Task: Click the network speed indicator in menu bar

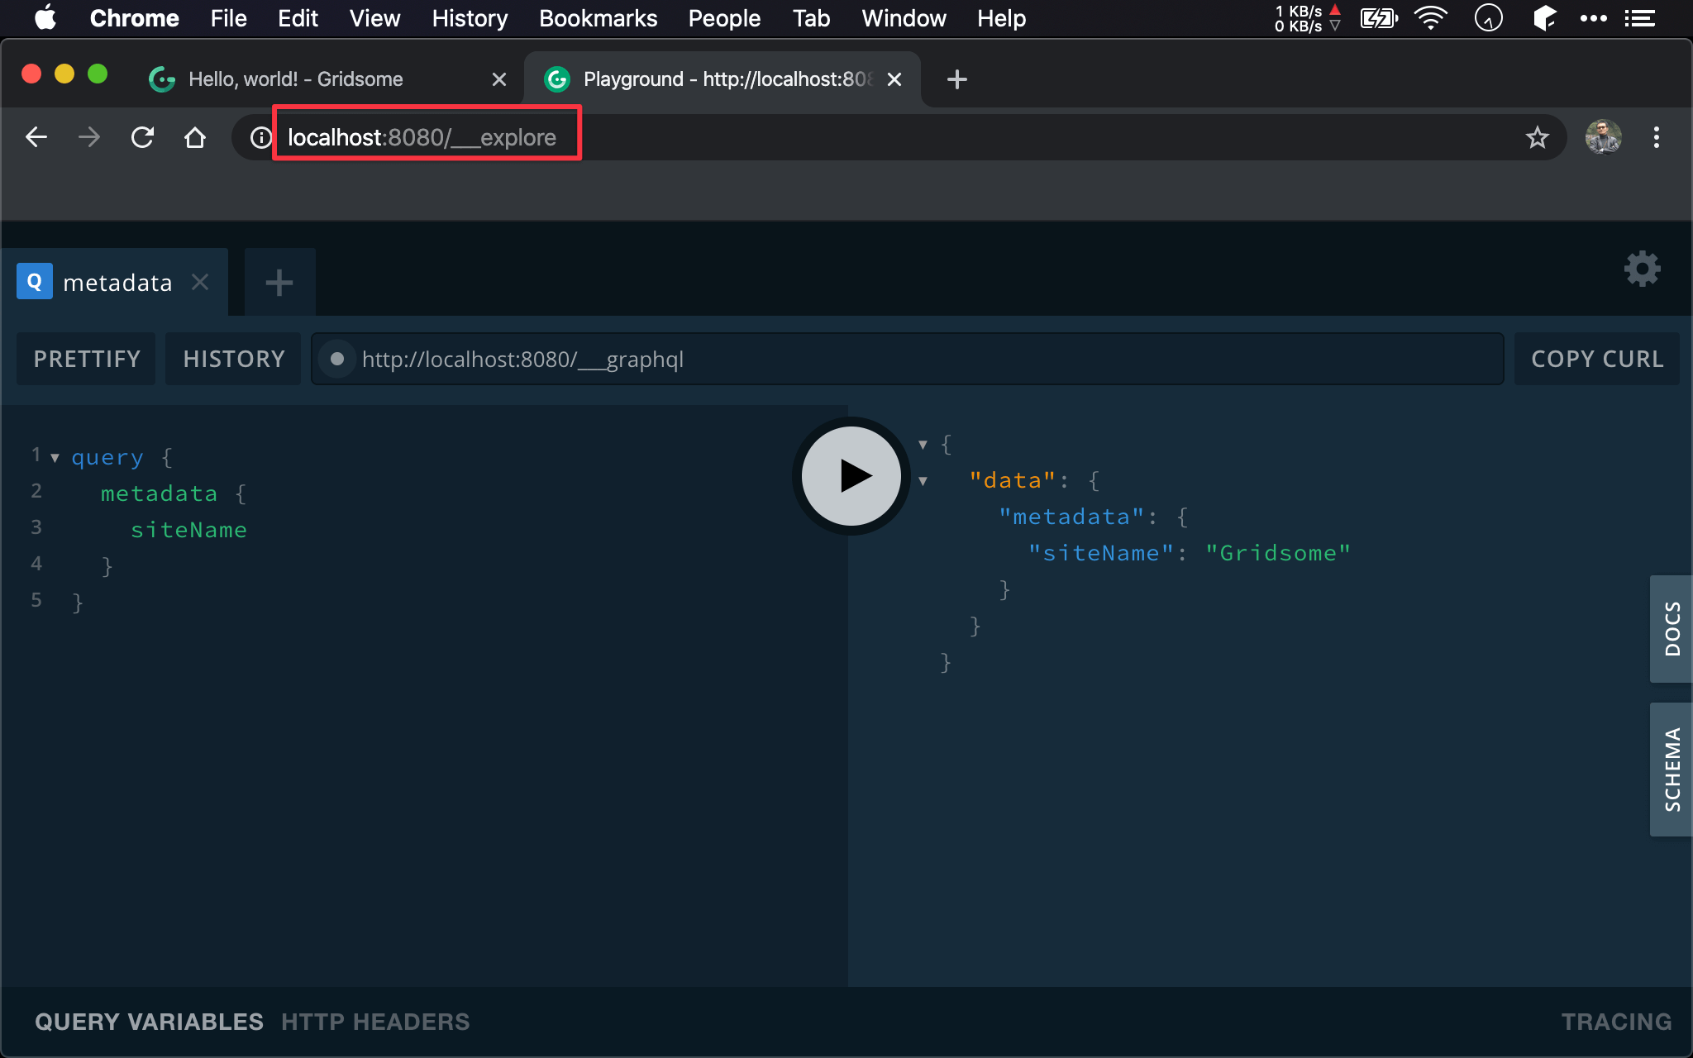Action: 1307,18
